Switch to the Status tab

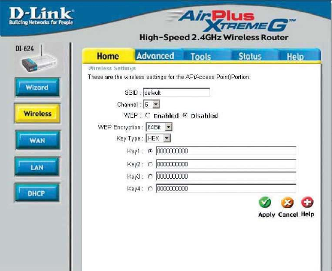pos(250,57)
